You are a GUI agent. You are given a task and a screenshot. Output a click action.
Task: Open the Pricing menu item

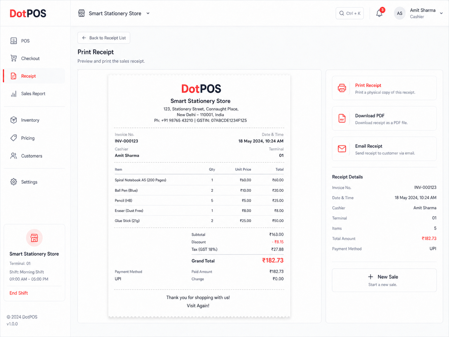pos(34,138)
